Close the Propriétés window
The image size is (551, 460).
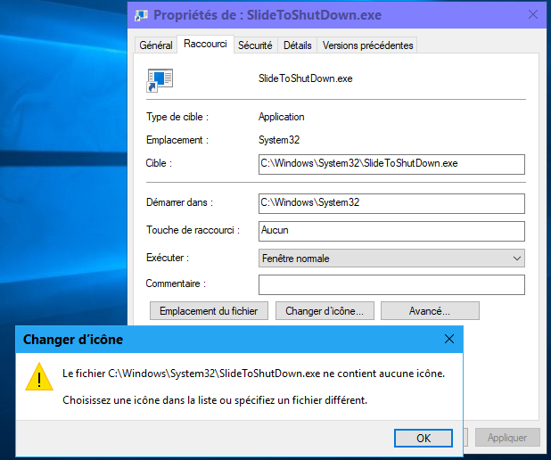(533, 14)
